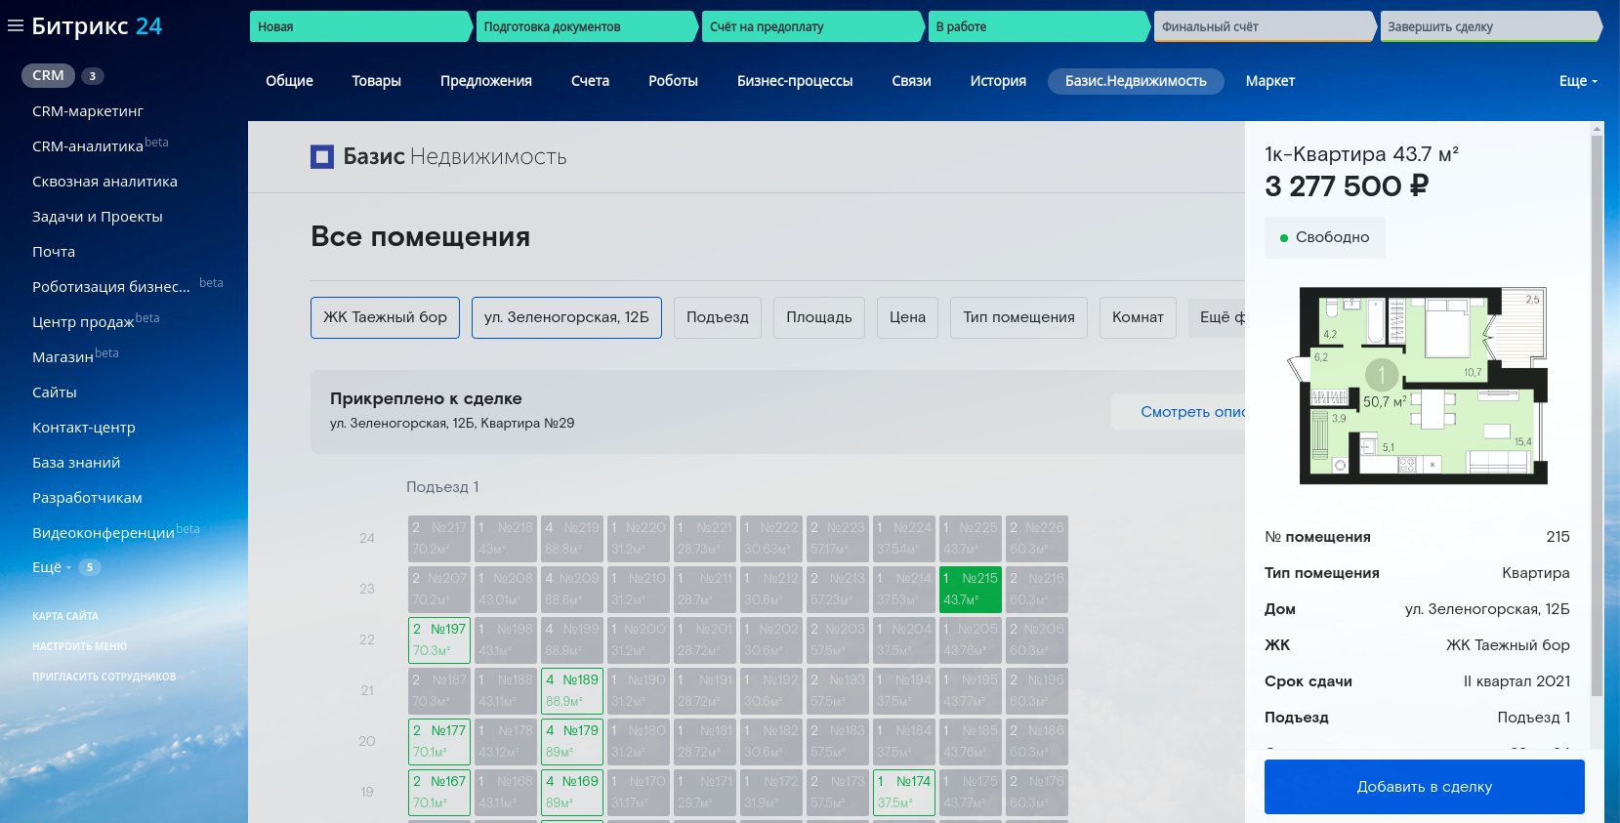Set deal stage to Счёт на предоплату
1620x823 pixels.
[x=811, y=26]
